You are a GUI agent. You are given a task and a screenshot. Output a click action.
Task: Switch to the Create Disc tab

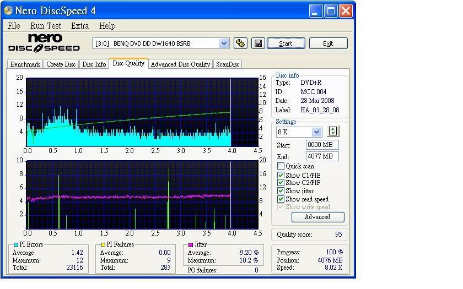(x=61, y=64)
